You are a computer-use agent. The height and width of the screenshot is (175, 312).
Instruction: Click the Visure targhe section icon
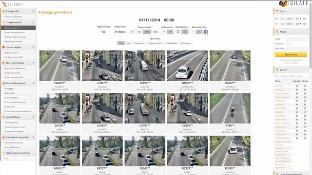click(x=3, y=47)
